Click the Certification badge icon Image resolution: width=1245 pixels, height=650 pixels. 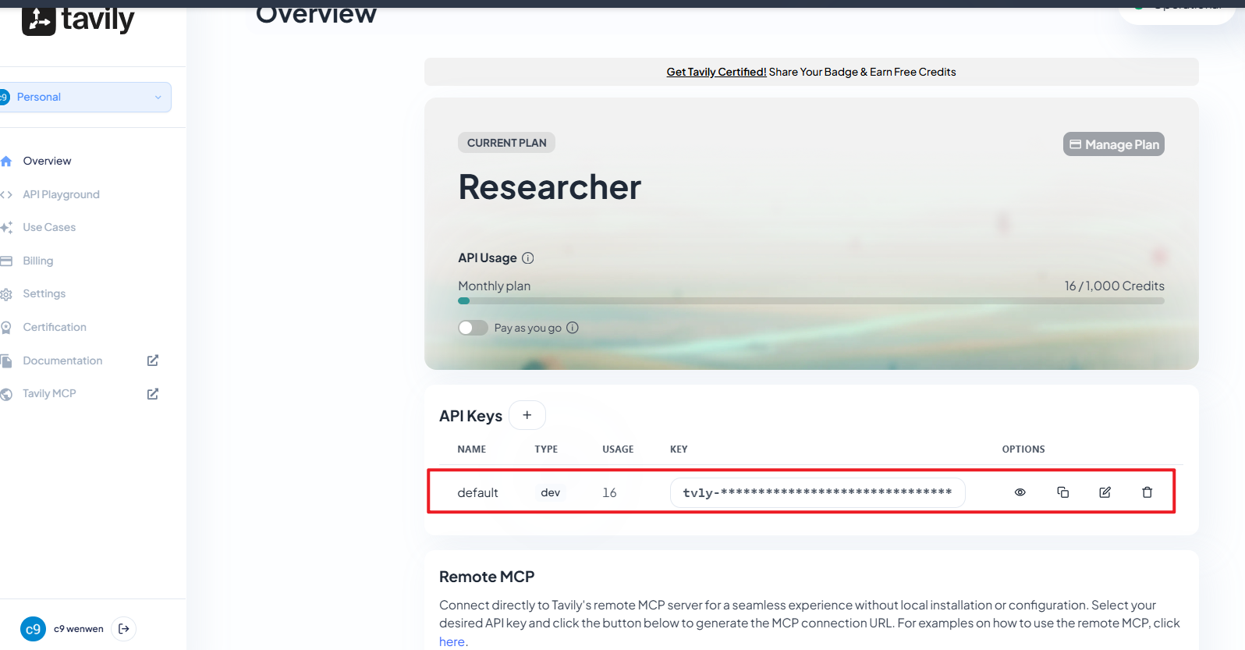pos(6,328)
